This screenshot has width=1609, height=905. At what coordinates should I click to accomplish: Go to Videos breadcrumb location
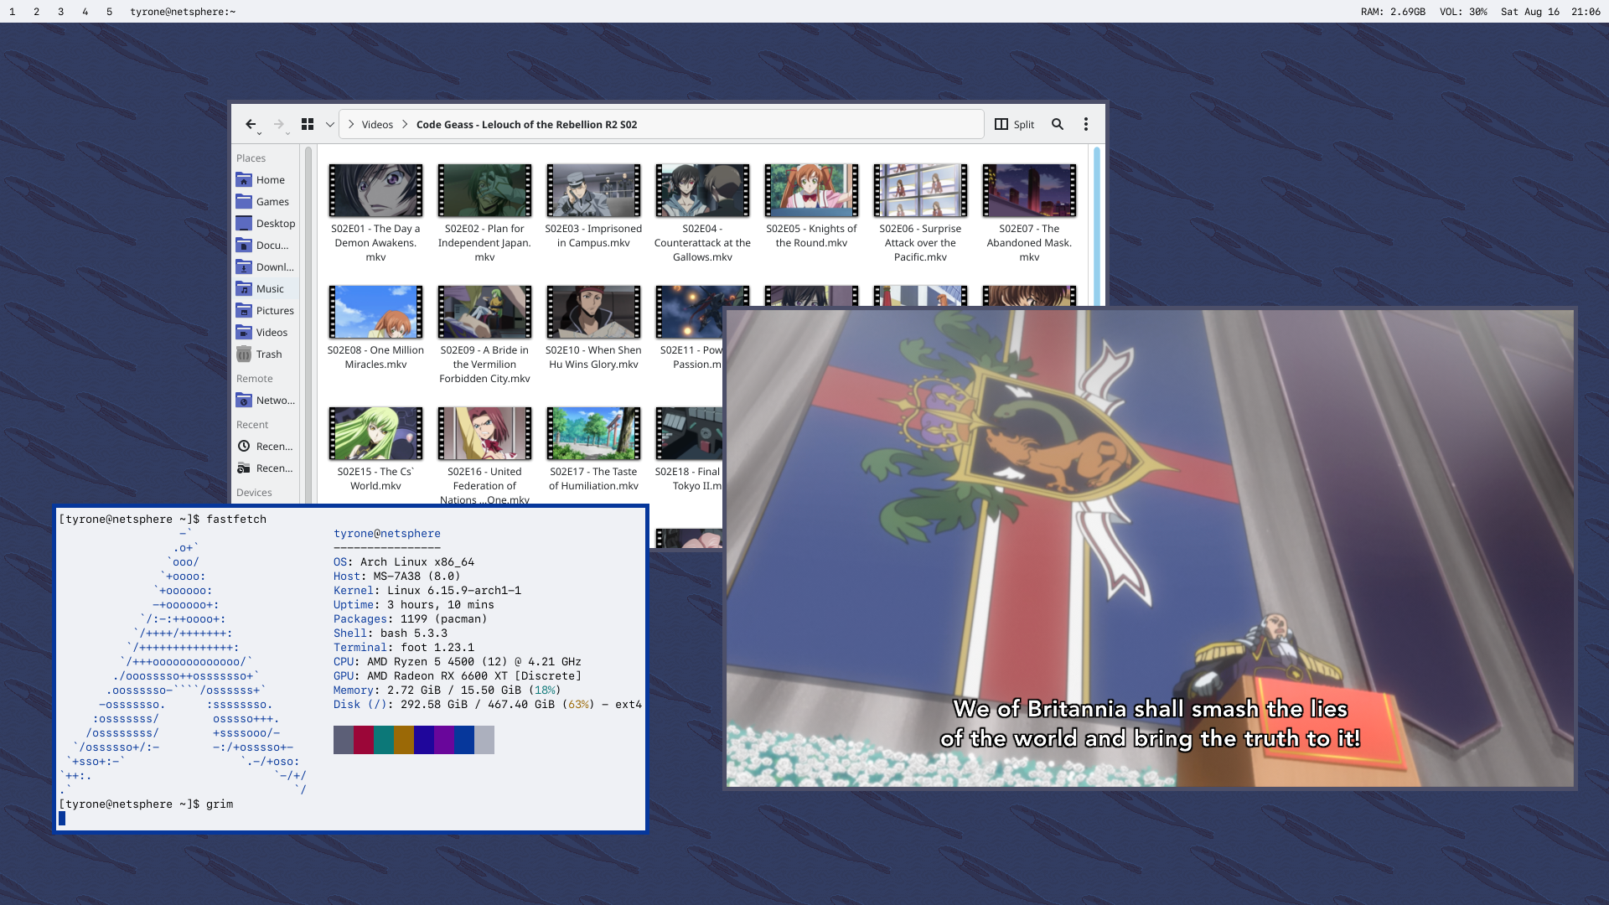tap(377, 124)
